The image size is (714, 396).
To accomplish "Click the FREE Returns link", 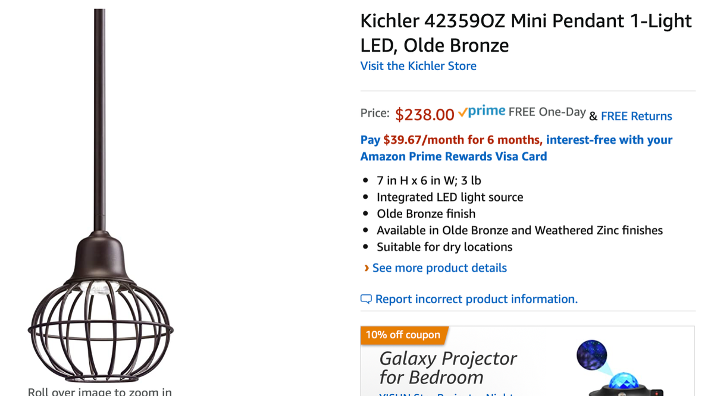I will pyautogui.click(x=636, y=116).
